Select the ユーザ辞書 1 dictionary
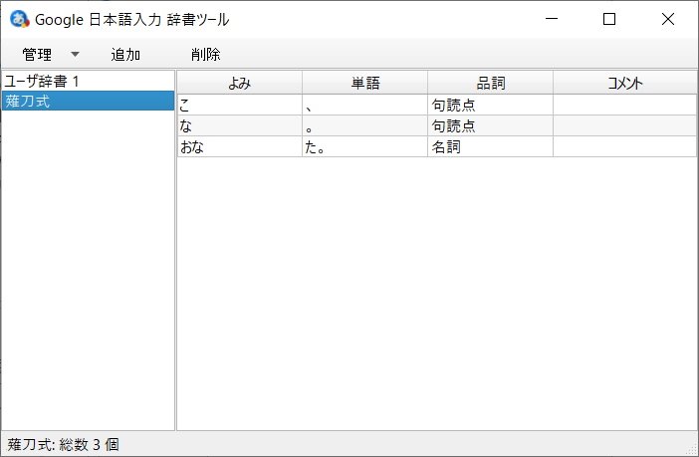Viewport: 699px width, 457px height. pos(88,82)
